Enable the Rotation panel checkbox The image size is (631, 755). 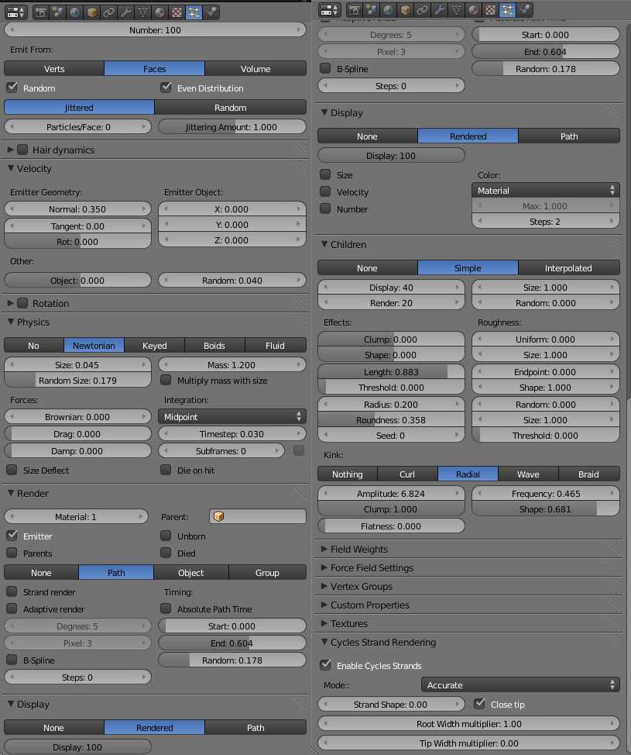(22, 303)
